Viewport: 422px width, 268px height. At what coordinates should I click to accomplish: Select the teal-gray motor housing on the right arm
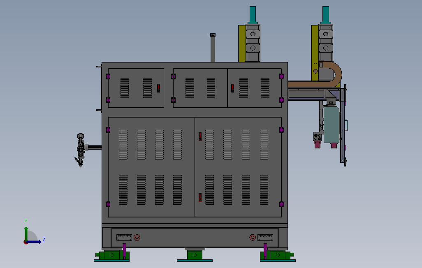pyautogui.click(x=331, y=124)
